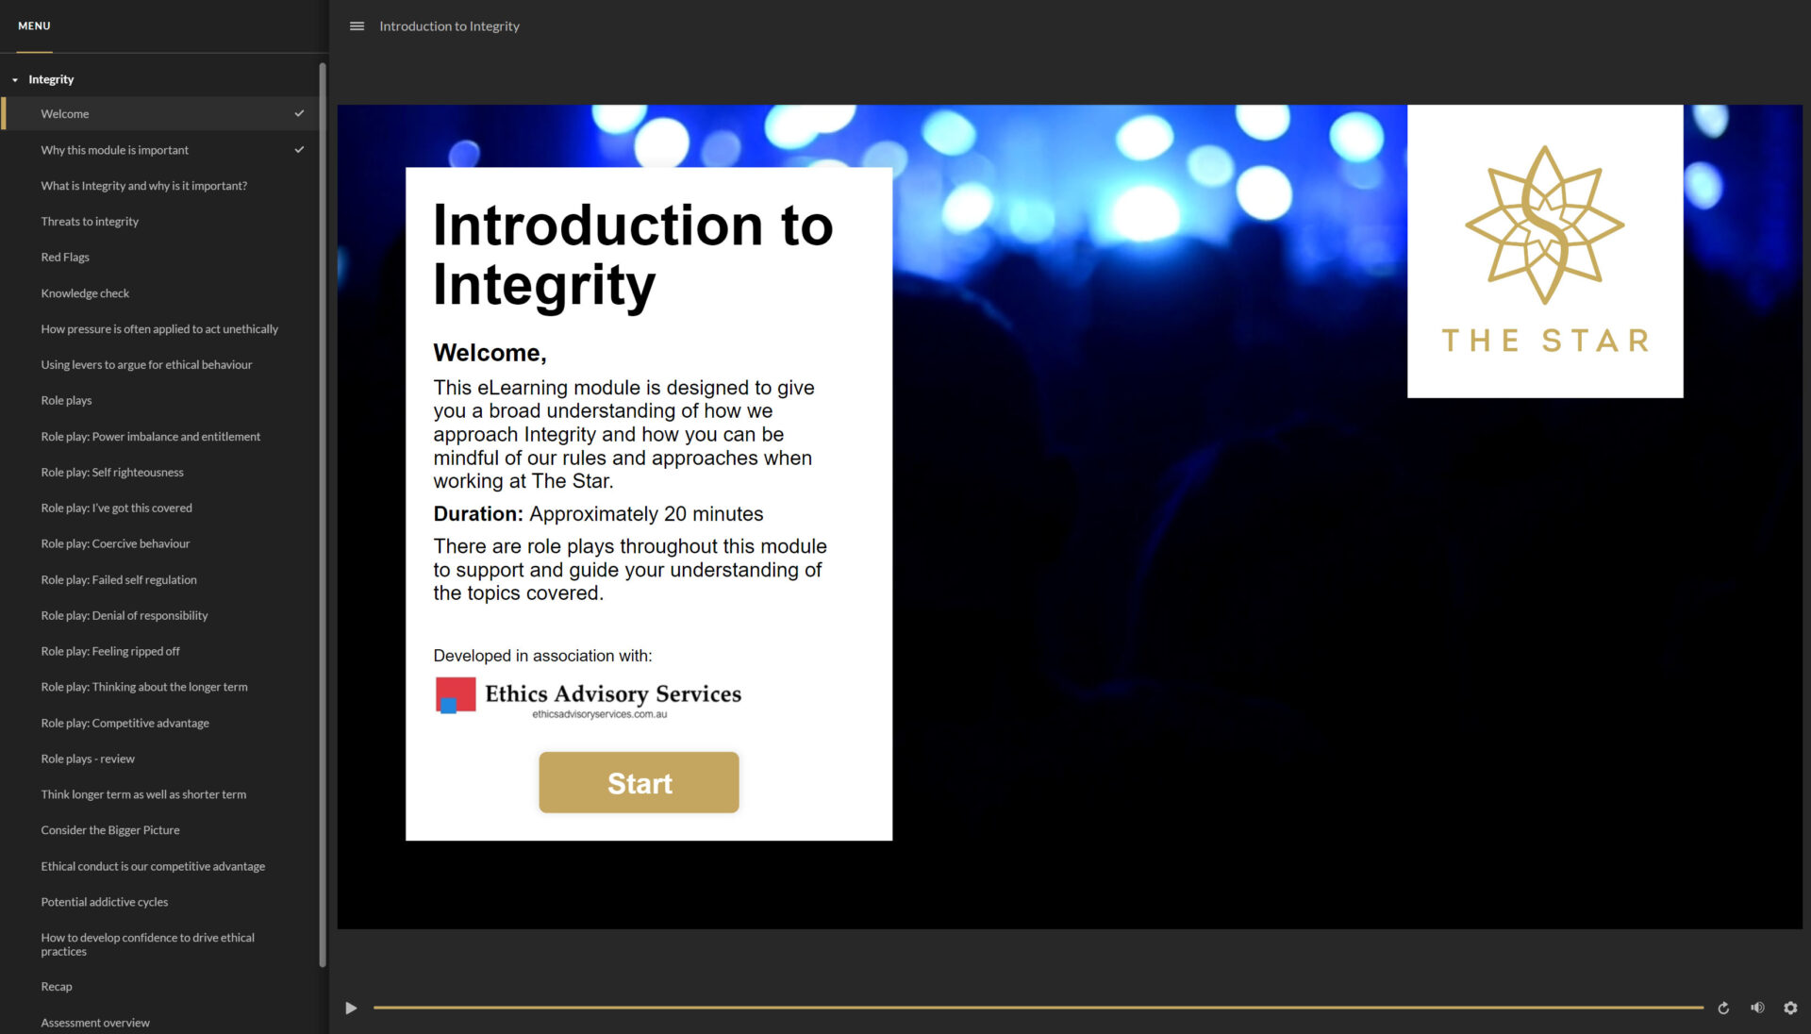Viewport: 1811px width, 1034px height.
Task: Click the Welcome completed checkmark
Action: (299, 113)
